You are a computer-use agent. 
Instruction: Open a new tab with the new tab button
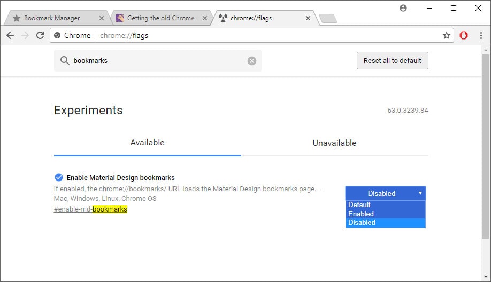tap(328, 19)
